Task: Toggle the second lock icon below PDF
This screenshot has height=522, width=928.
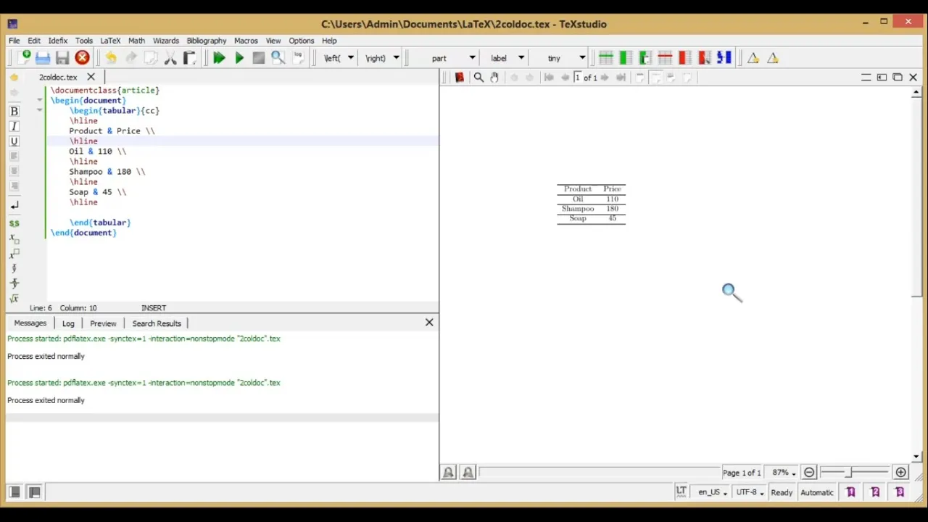Action: 468,473
